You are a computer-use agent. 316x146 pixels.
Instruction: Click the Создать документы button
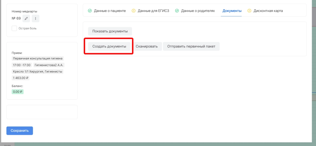click(109, 46)
